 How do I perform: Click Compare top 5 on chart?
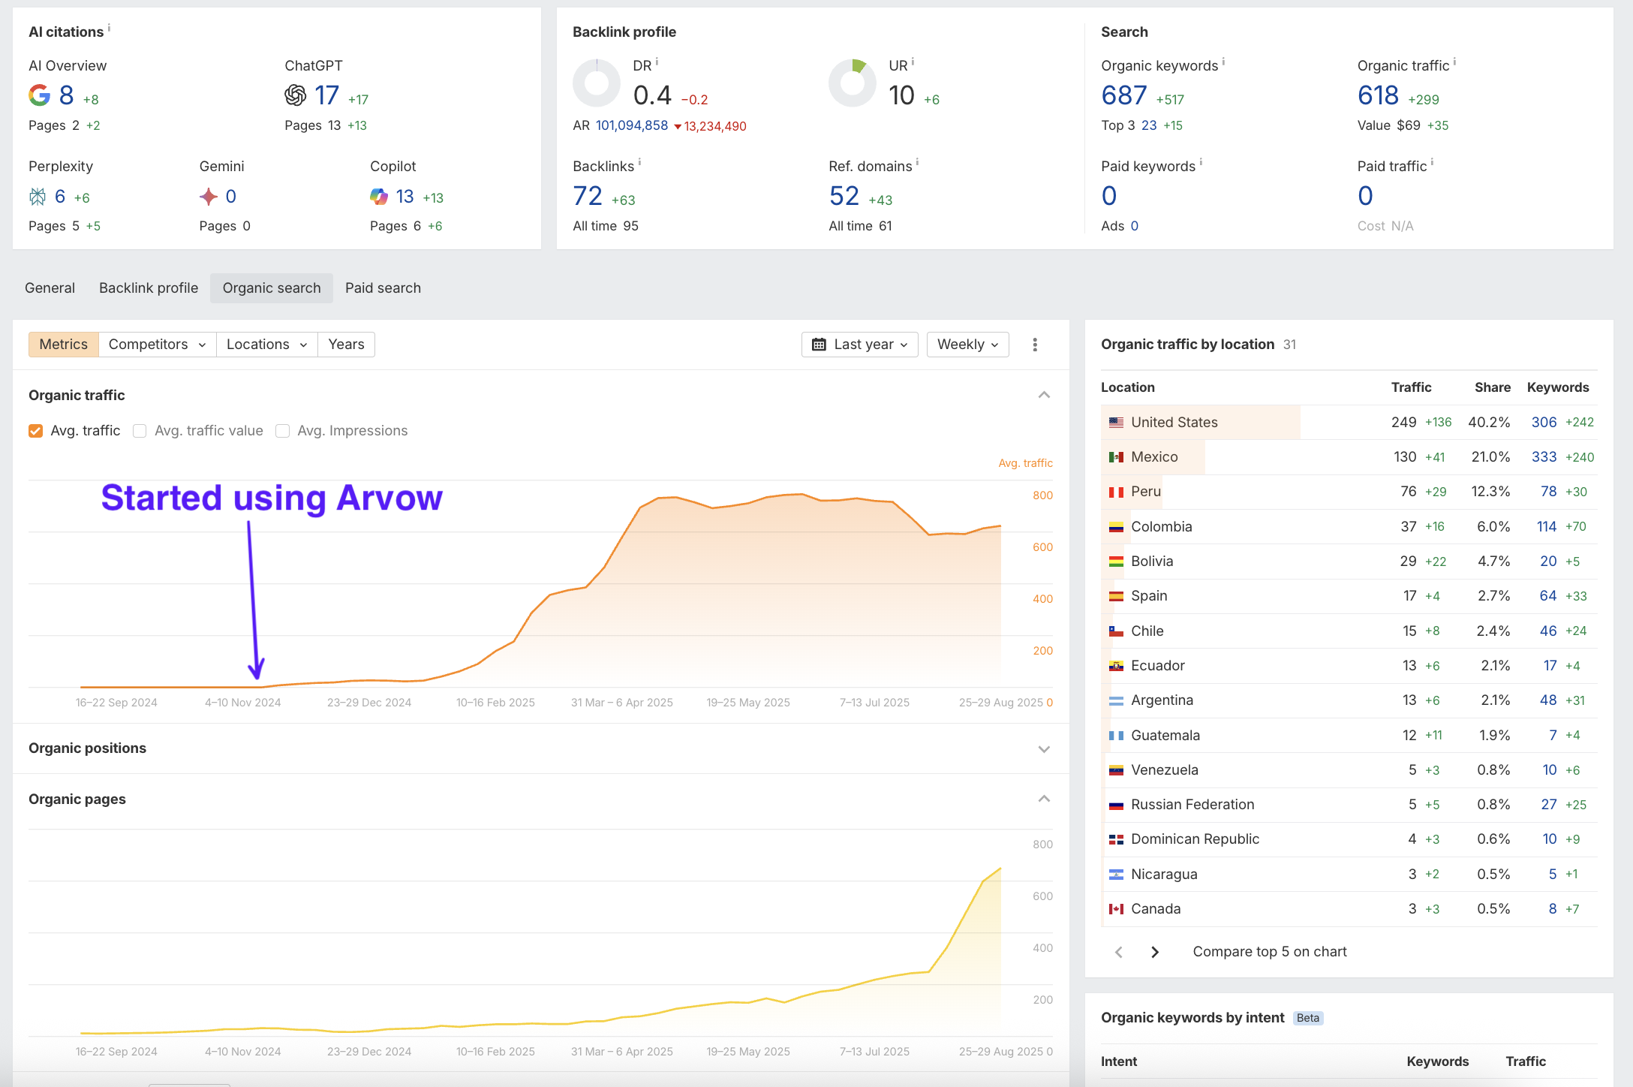click(1270, 952)
